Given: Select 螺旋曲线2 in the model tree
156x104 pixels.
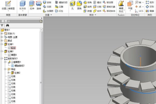Looking at the screenshot, I should [19, 66].
